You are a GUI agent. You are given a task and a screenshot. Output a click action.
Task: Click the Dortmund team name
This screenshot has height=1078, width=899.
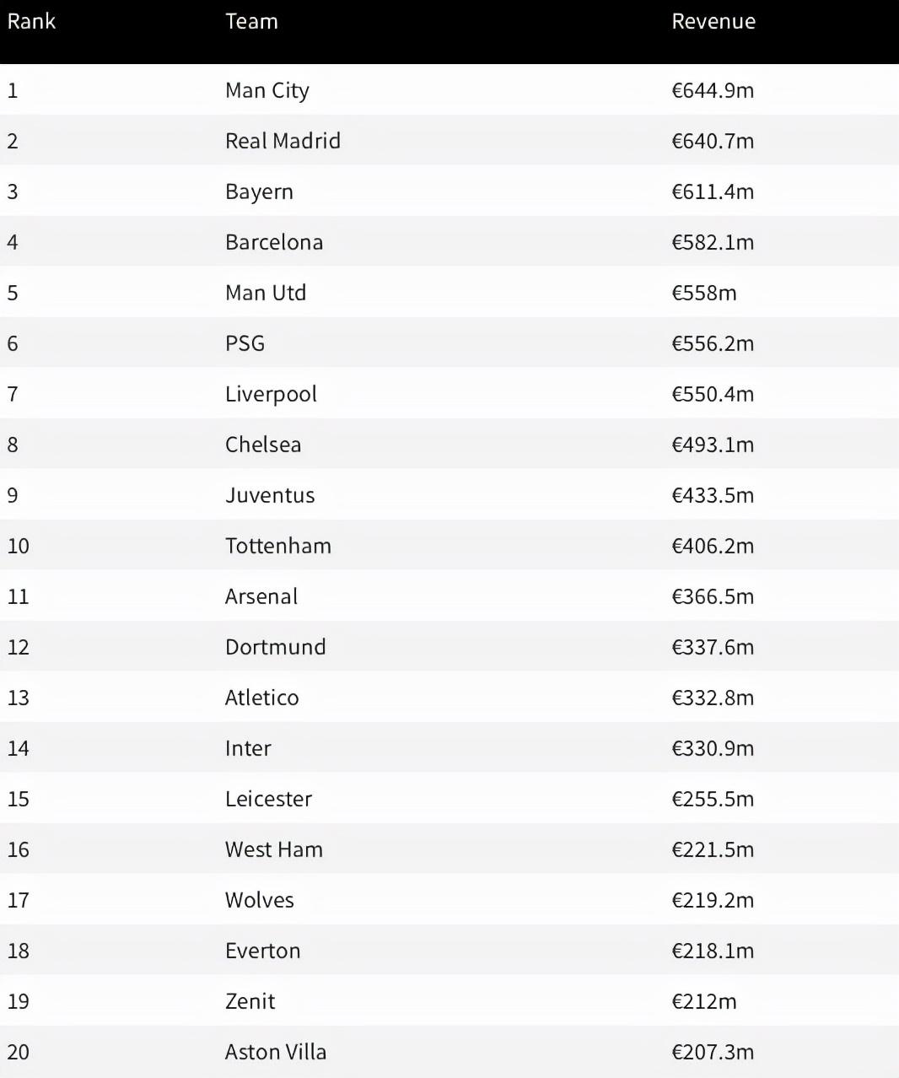point(275,647)
